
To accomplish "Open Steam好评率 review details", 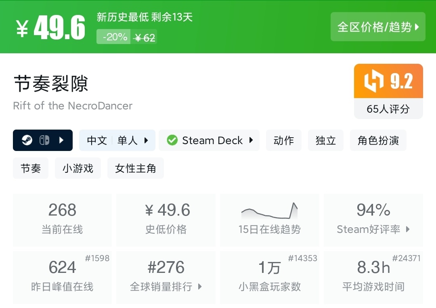I will (373, 220).
